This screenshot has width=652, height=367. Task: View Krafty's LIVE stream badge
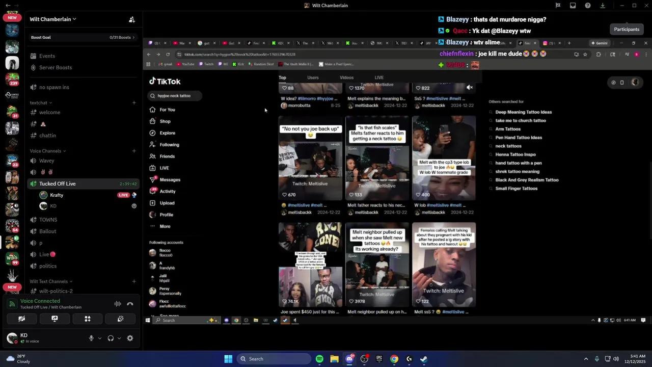tap(123, 195)
